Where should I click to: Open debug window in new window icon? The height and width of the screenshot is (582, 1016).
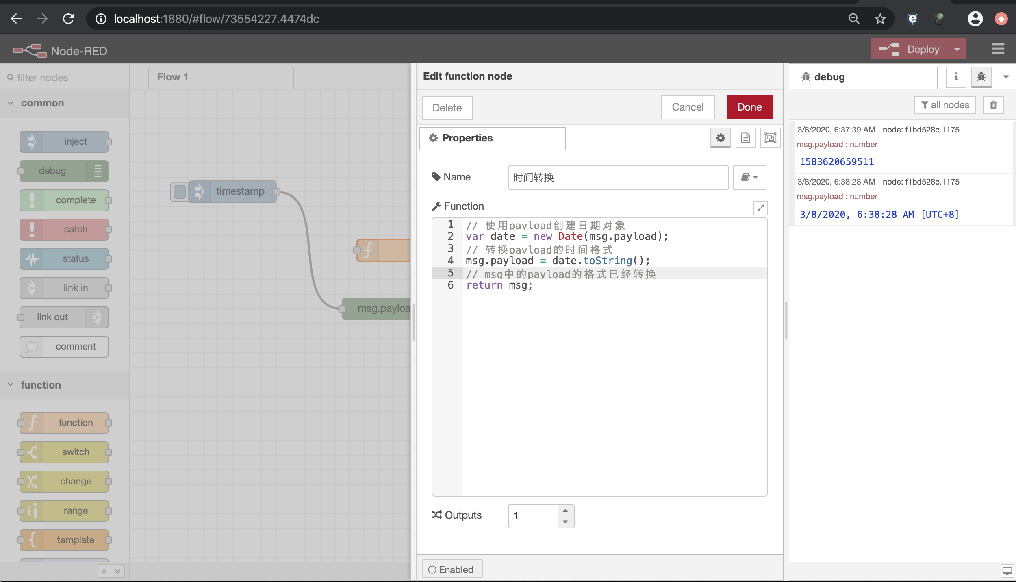(1007, 571)
